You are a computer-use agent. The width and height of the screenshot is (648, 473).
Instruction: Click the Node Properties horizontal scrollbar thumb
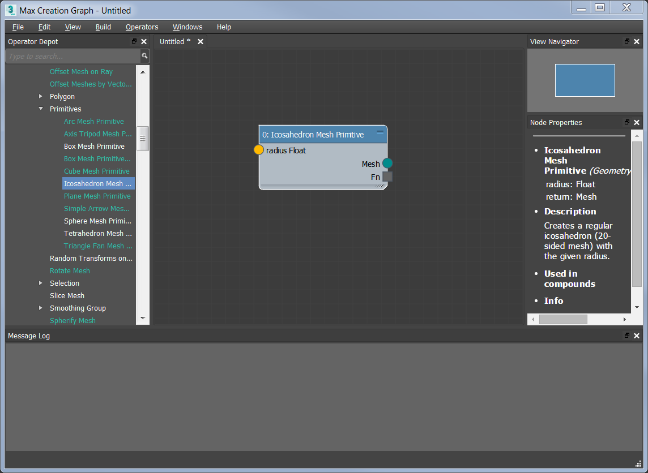(563, 319)
